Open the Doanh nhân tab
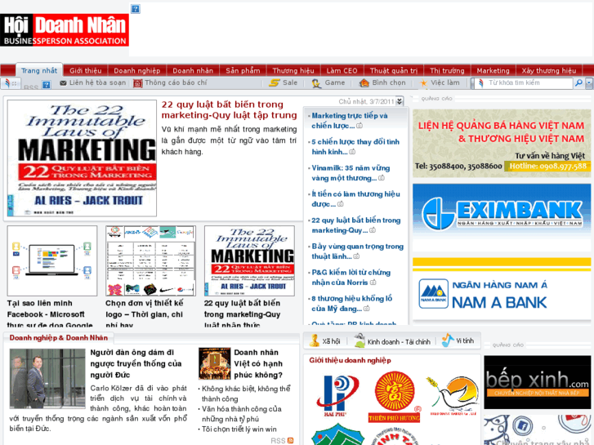The width and height of the screenshot is (594, 445). pos(193,70)
